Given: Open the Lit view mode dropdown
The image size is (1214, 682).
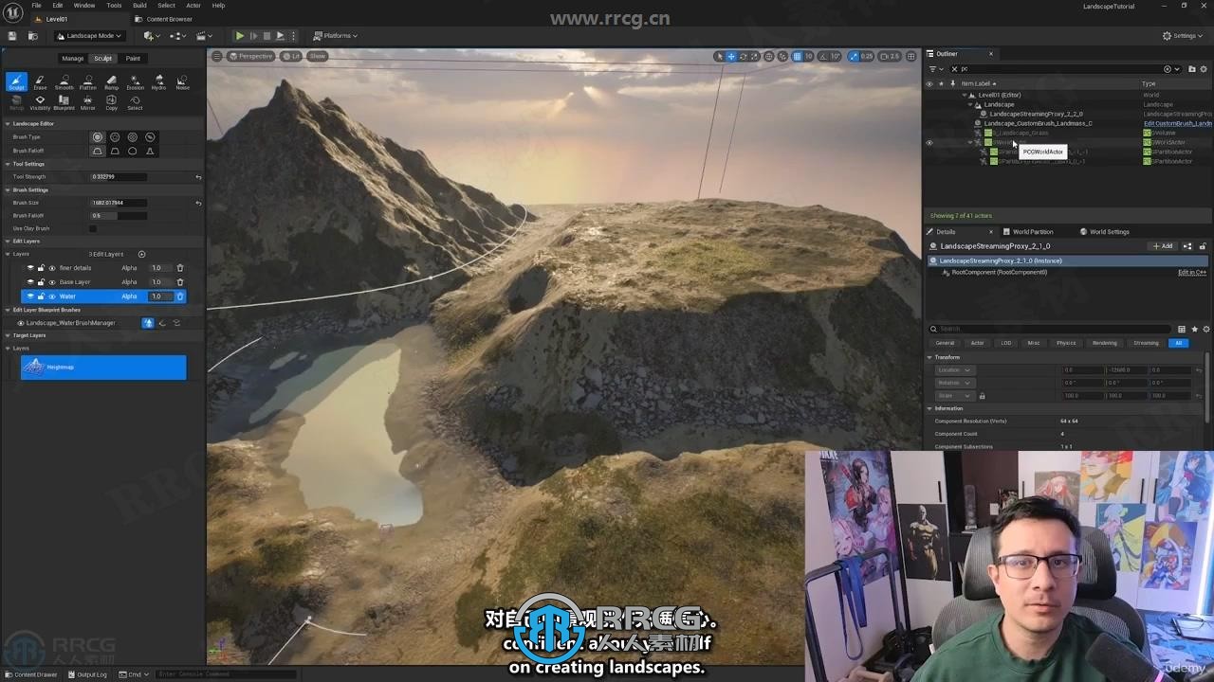Looking at the screenshot, I should tap(290, 56).
